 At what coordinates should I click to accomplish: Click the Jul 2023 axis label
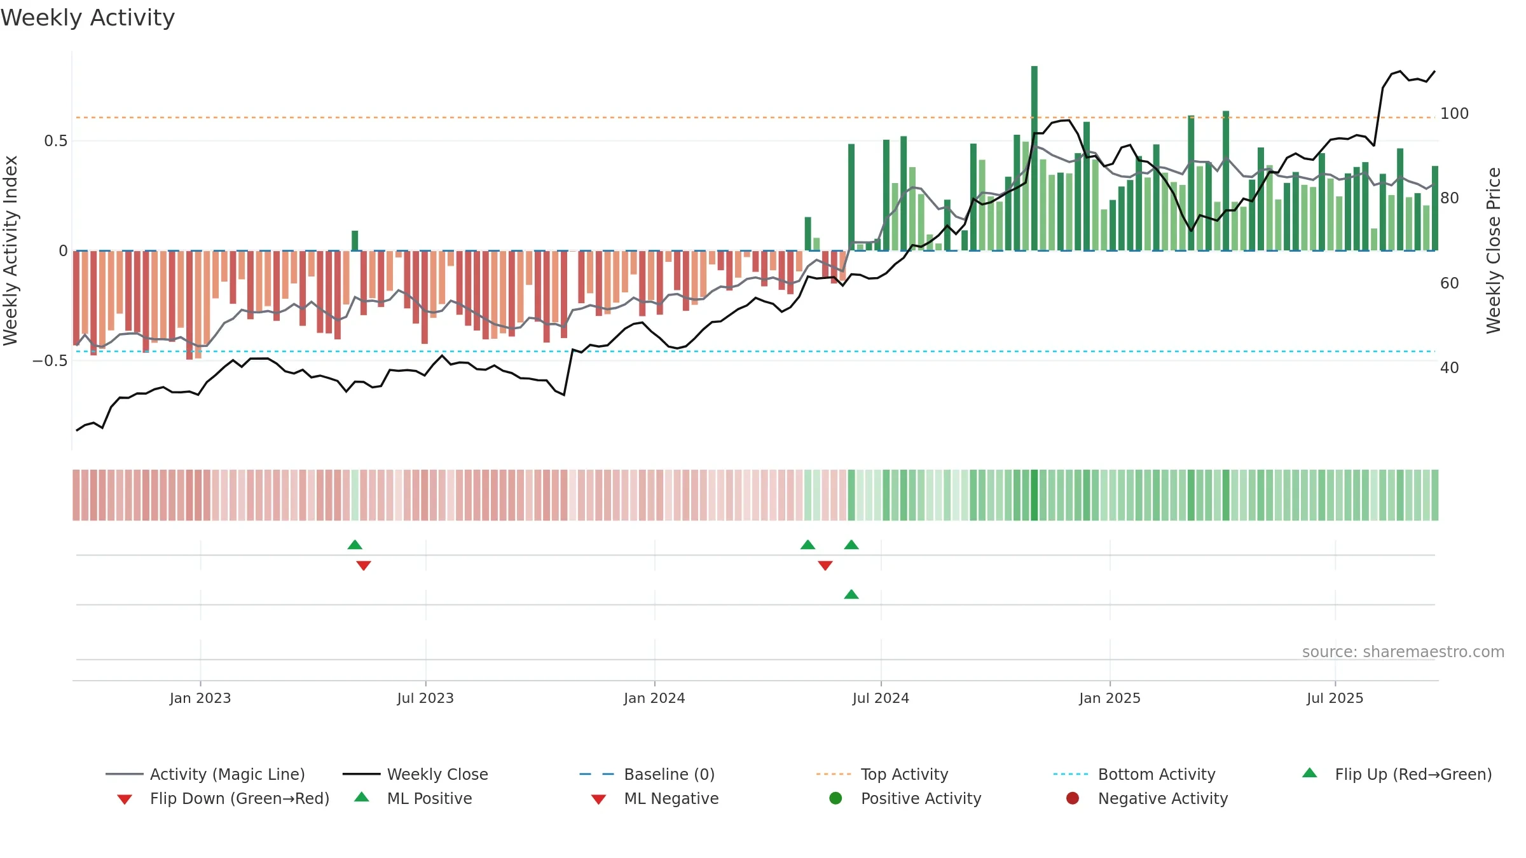[425, 698]
